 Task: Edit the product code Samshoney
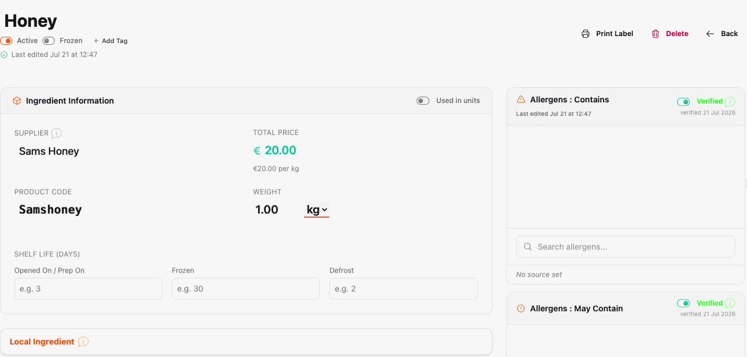[51, 210]
